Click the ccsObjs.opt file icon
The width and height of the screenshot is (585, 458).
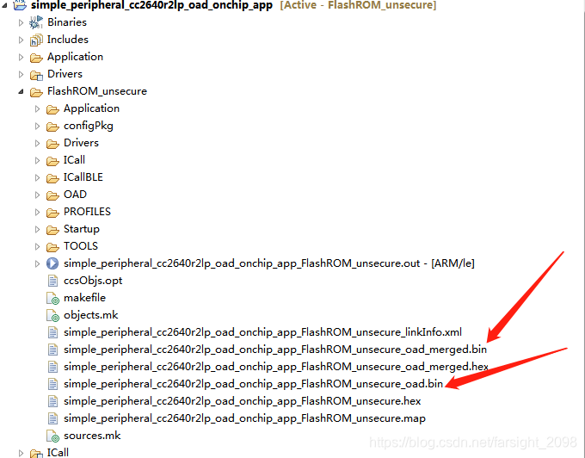pyautogui.click(x=53, y=281)
